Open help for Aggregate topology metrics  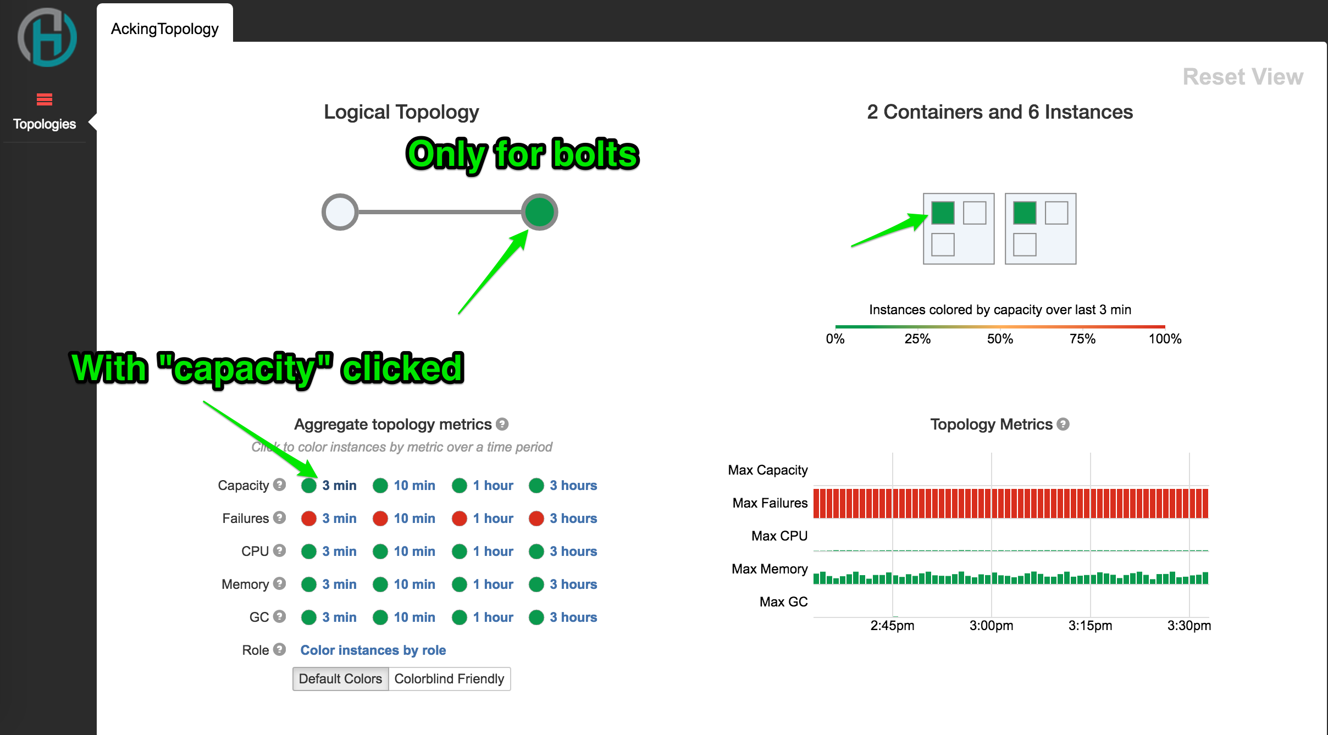pyautogui.click(x=502, y=424)
